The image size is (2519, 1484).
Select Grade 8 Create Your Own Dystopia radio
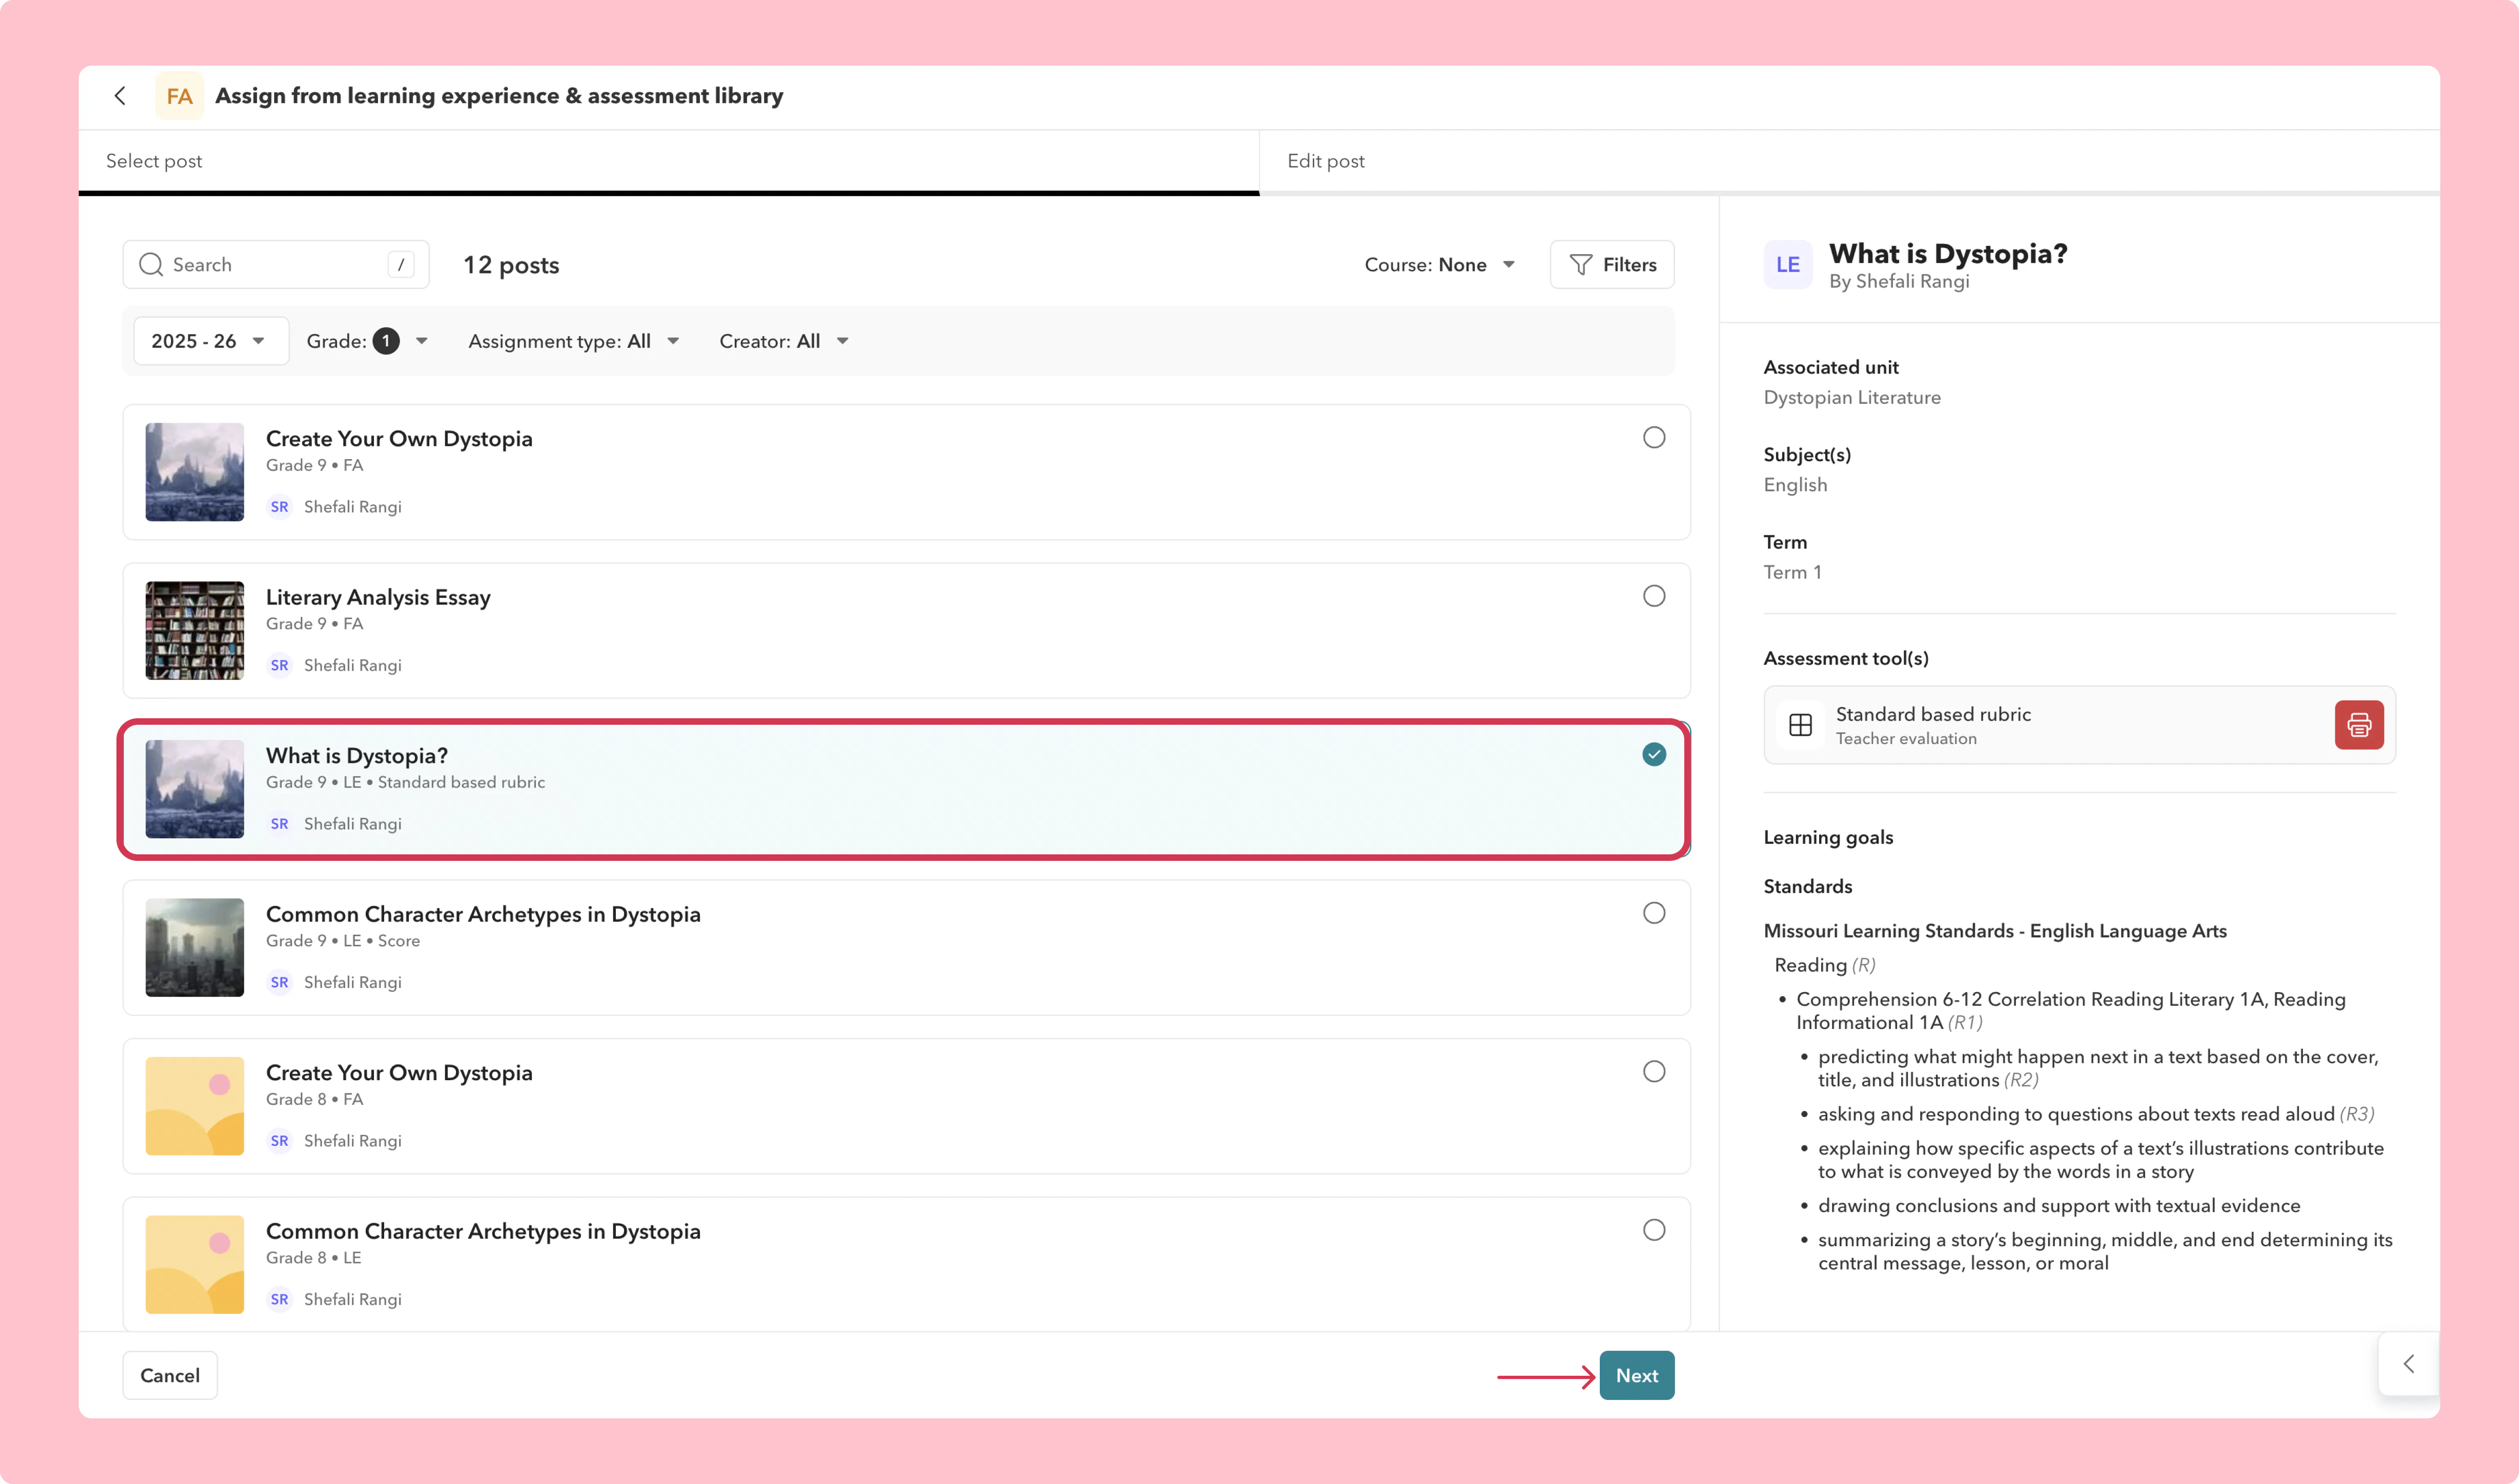click(x=1654, y=1072)
